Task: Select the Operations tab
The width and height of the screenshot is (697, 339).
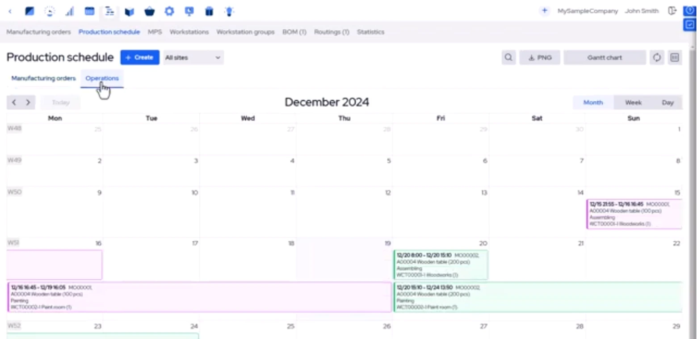Action: point(102,78)
